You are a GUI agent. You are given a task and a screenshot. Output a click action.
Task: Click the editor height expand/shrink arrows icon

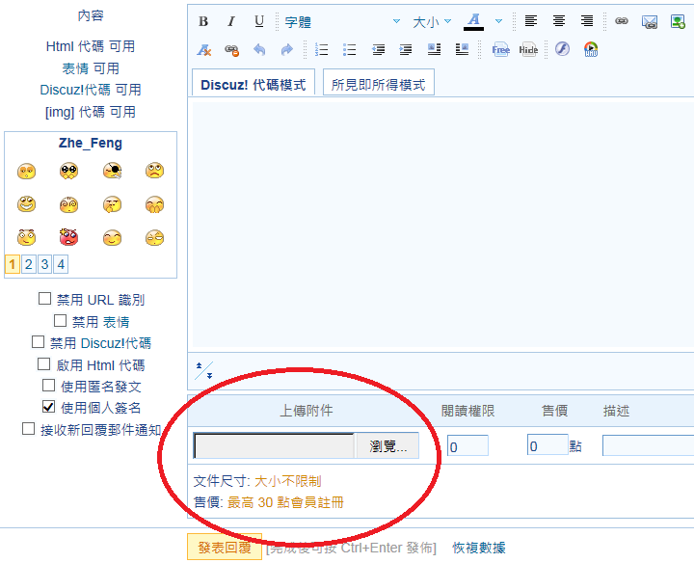[204, 370]
